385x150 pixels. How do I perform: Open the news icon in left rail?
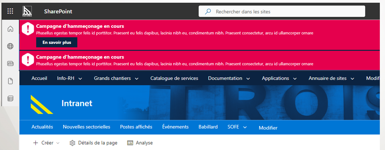[x=10, y=64]
